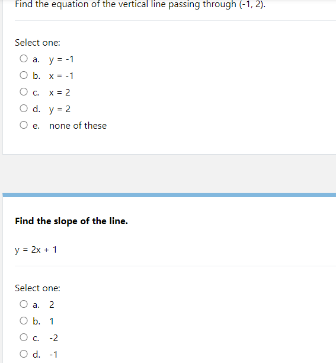This screenshot has width=336, height=363.
Task: Click the 'y = -1' answer text label
Action: point(61,59)
